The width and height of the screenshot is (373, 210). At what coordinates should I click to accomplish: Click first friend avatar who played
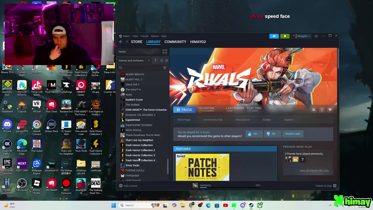tap(288, 159)
